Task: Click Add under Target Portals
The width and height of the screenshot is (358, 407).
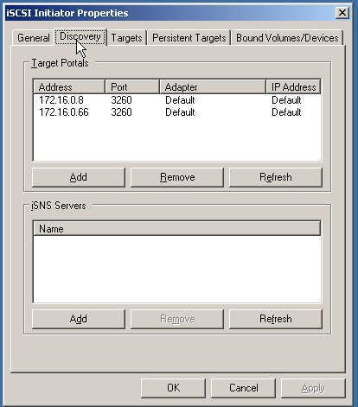Action: (x=79, y=177)
